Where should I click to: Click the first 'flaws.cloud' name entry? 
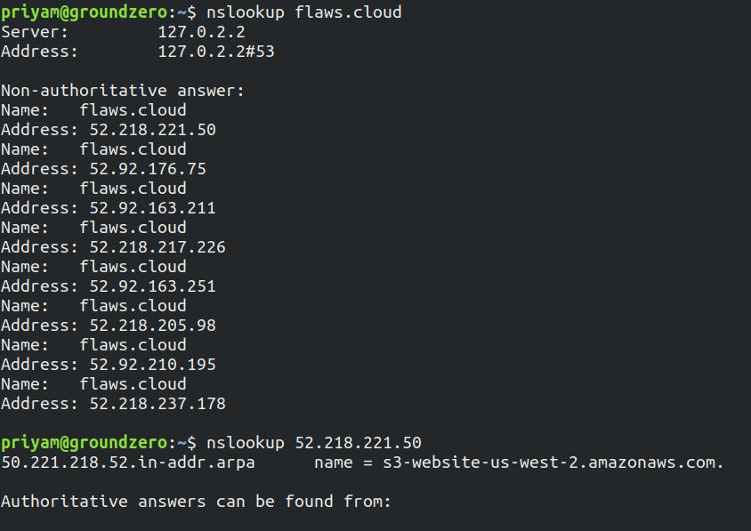pos(133,110)
